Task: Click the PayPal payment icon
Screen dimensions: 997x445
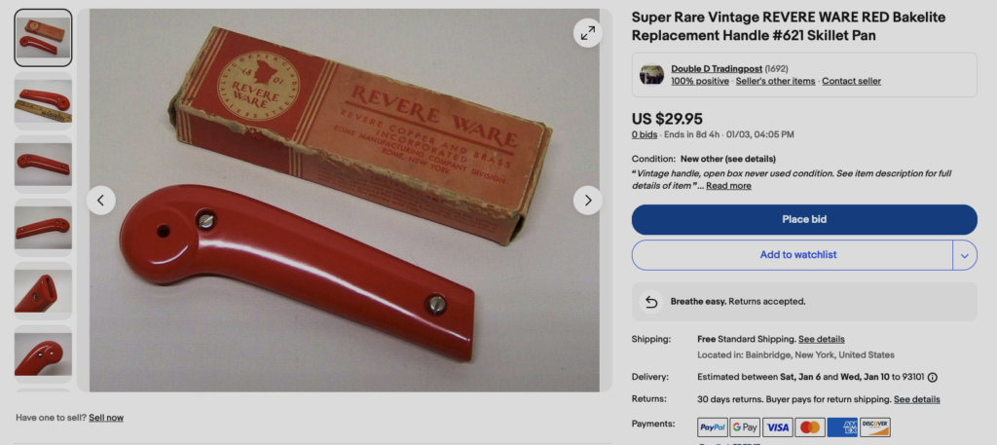Action: (712, 427)
